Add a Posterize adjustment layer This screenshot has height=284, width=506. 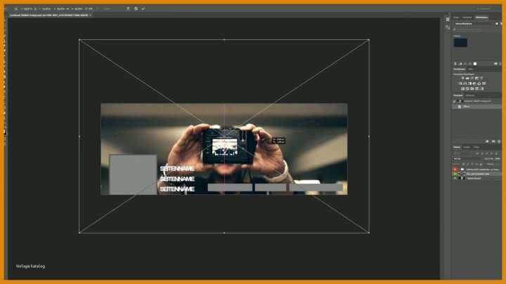pos(467,88)
